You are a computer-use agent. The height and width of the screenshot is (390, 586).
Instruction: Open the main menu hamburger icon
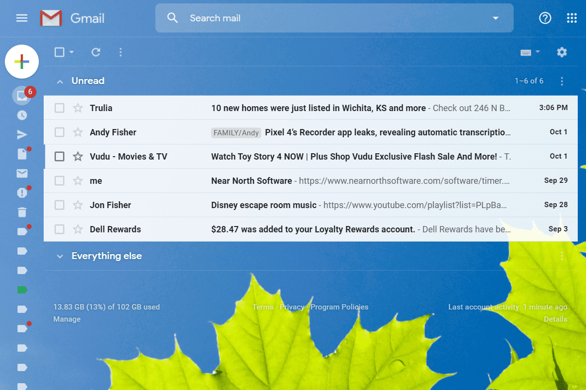coord(22,18)
